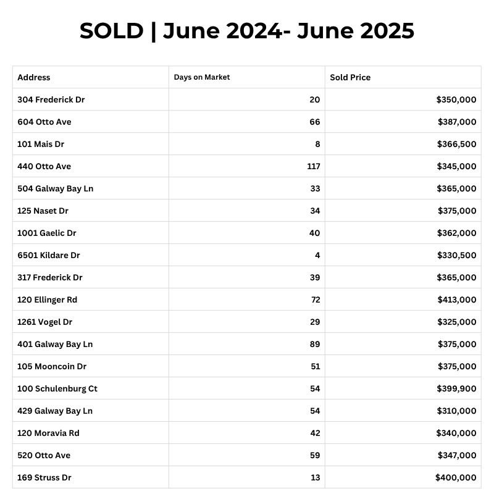
Task: Select the 6501 Kildare Dr address
Action: (49, 255)
